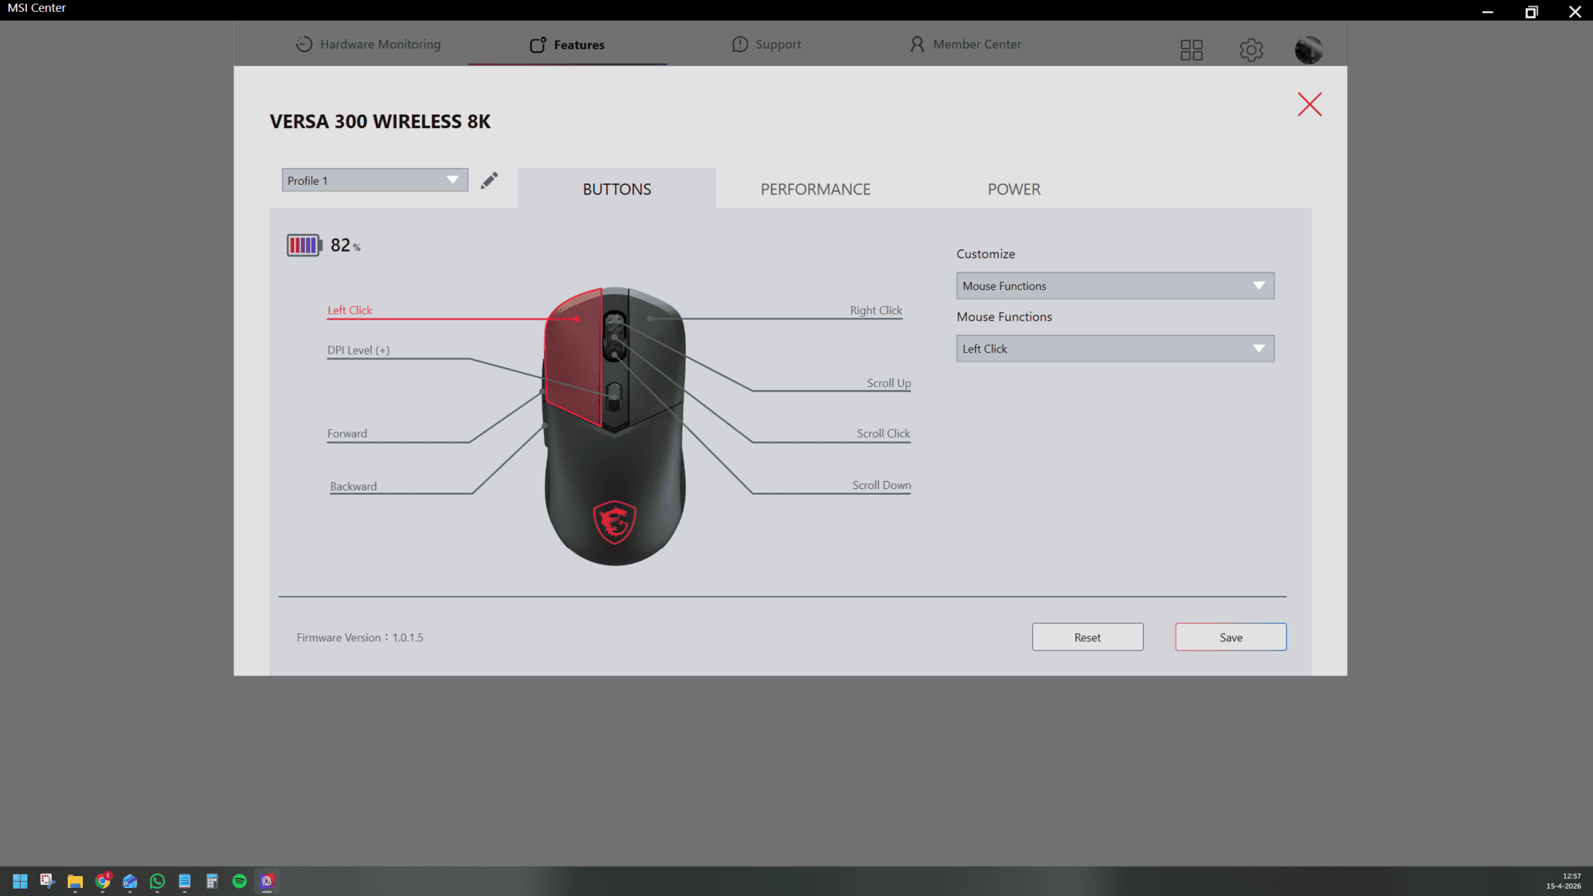Open MSI Center settings gear

click(1251, 50)
